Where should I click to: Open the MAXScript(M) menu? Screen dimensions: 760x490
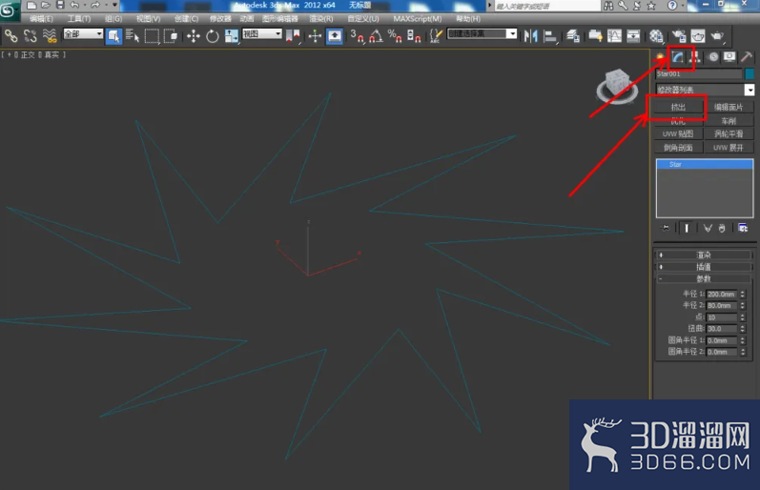point(418,19)
